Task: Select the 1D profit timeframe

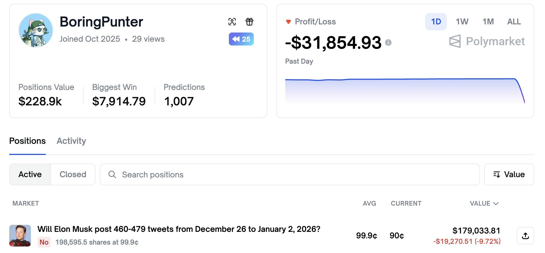Action: (436, 22)
